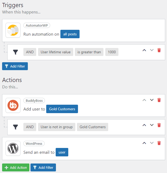Open the Gold Customers group selector in action
Image resolution: width=167 pixels, height=173 pixels.
(62, 109)
